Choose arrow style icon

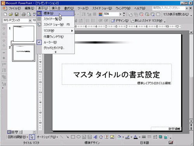(155, 137)
